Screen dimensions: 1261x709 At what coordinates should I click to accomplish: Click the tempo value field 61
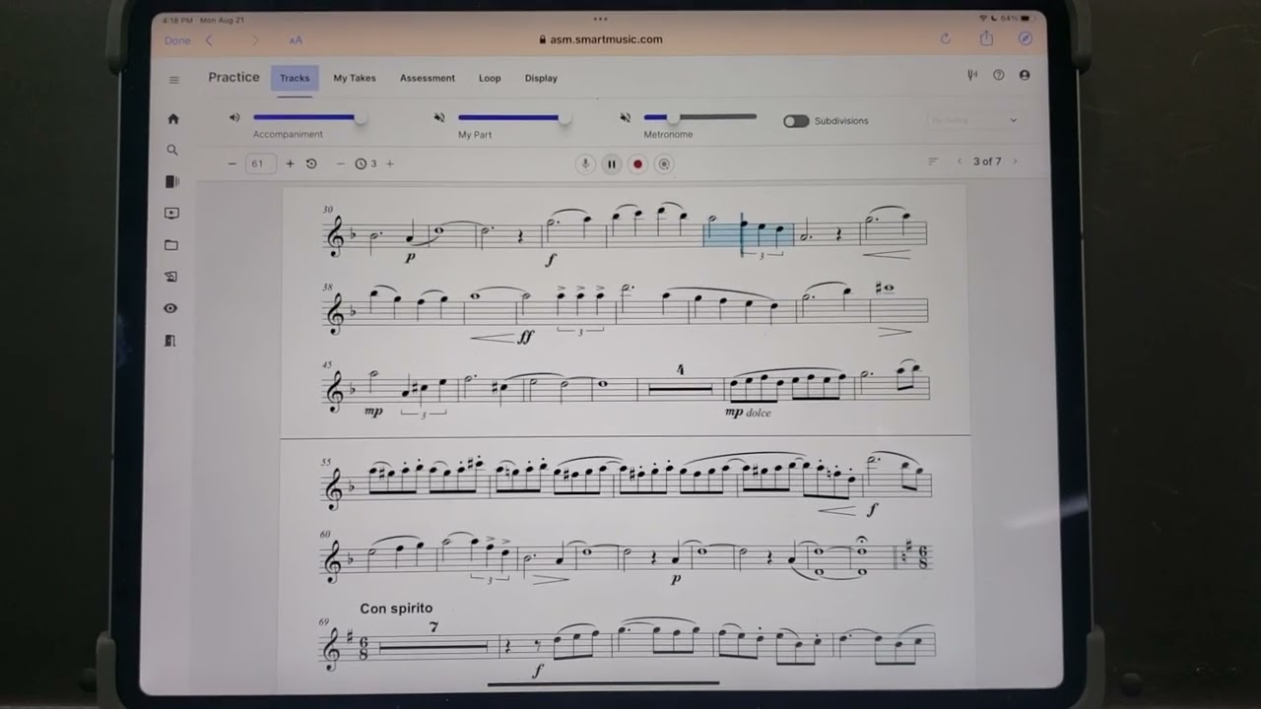point(260,163)
